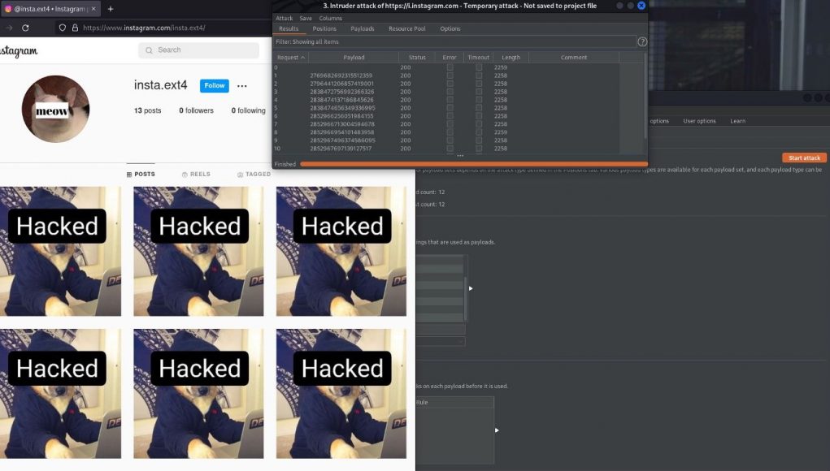Click the Instagram Search field

[199, 50]
